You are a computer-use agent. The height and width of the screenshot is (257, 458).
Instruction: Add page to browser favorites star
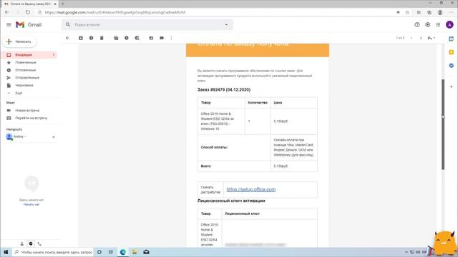pos(407,12)
